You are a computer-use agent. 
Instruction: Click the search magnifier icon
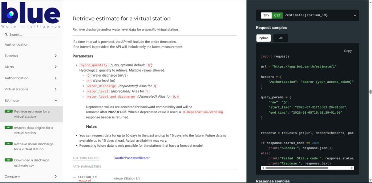click(6, 34)
